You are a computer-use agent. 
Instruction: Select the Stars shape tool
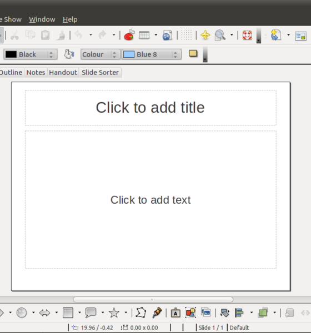[114, 312]
